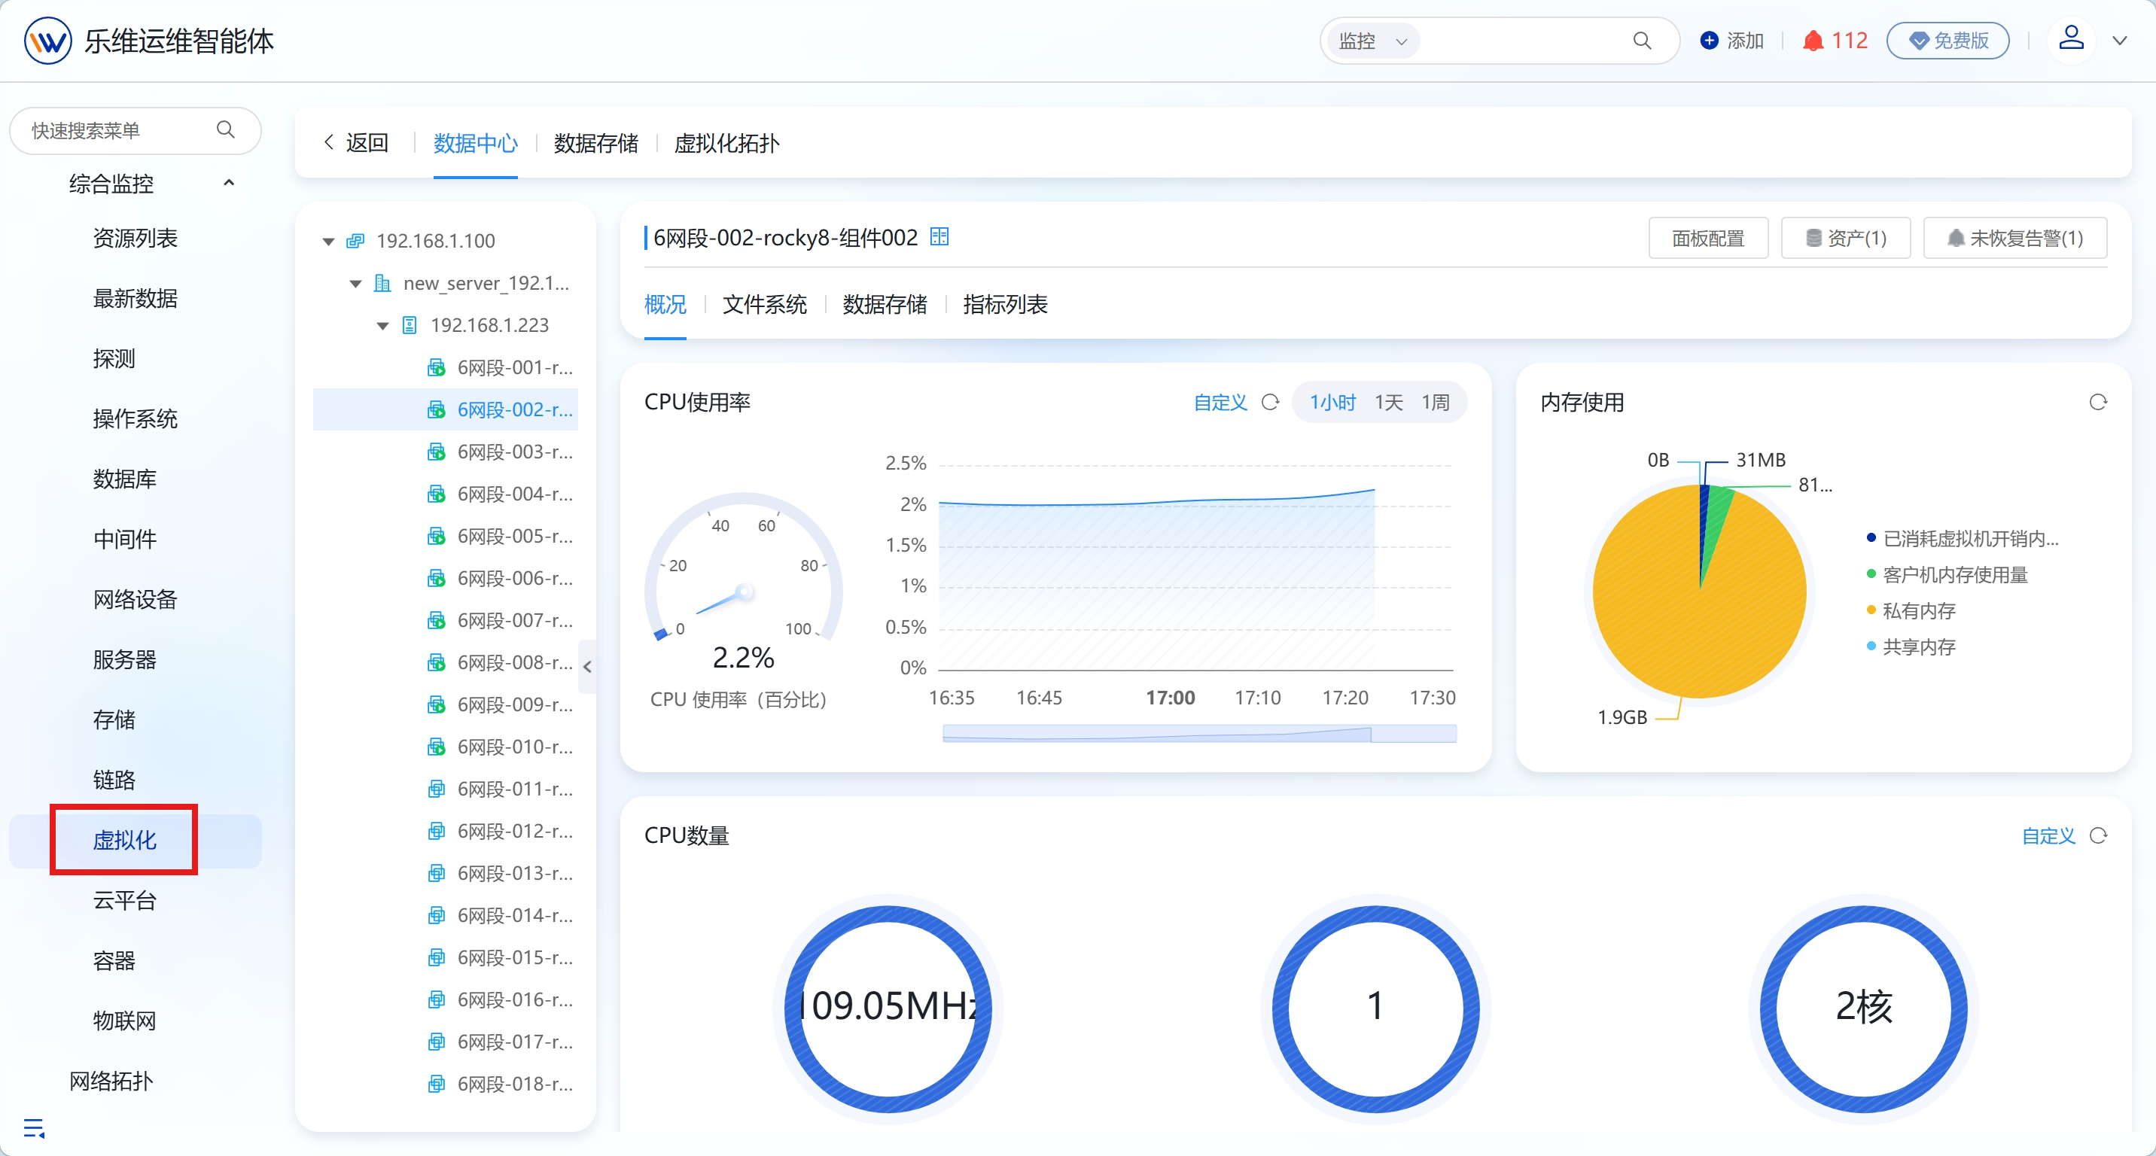Switch to the top 数据存储 tab

tap(596, 143)
